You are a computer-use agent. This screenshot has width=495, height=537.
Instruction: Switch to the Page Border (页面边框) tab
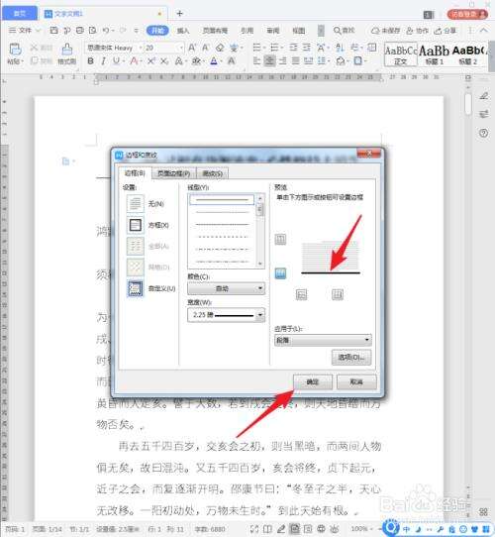[x=174, y=173]
